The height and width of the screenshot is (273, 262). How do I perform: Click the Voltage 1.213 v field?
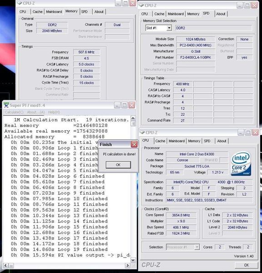pyautogui.click(x=217, y=172)
